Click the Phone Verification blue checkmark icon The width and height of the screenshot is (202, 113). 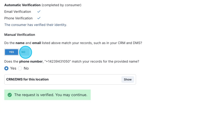(39, 18)
